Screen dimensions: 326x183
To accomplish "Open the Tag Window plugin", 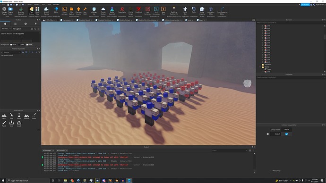I will click(x=31, y=10).
